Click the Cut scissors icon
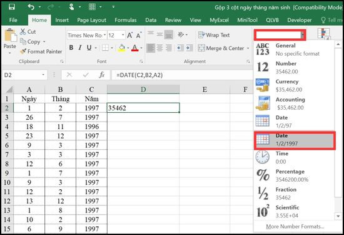Screen dimensions: 344x235 click(x=23, y=32)
